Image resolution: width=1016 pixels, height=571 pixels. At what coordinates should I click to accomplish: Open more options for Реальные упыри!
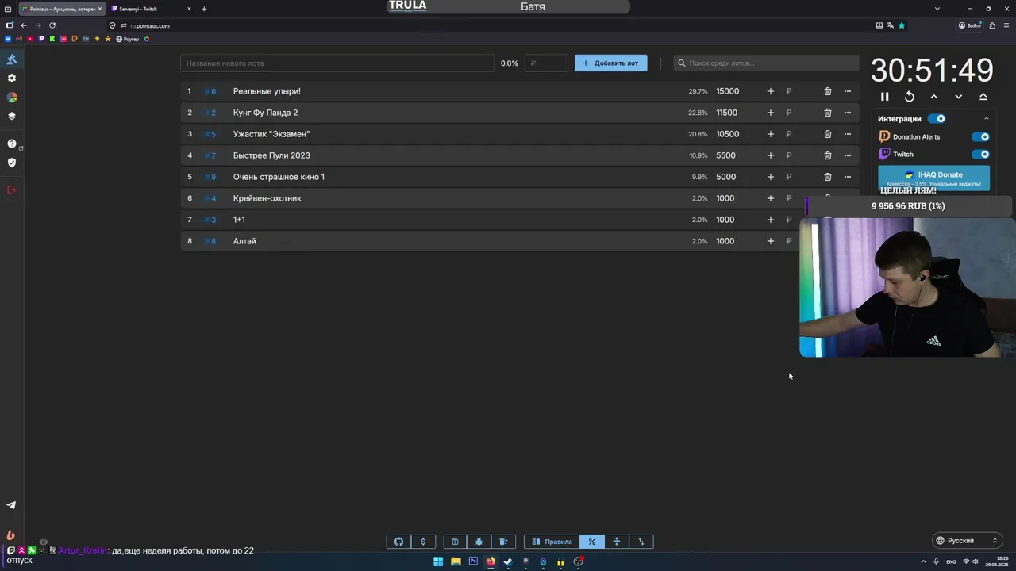coord(848,91)
